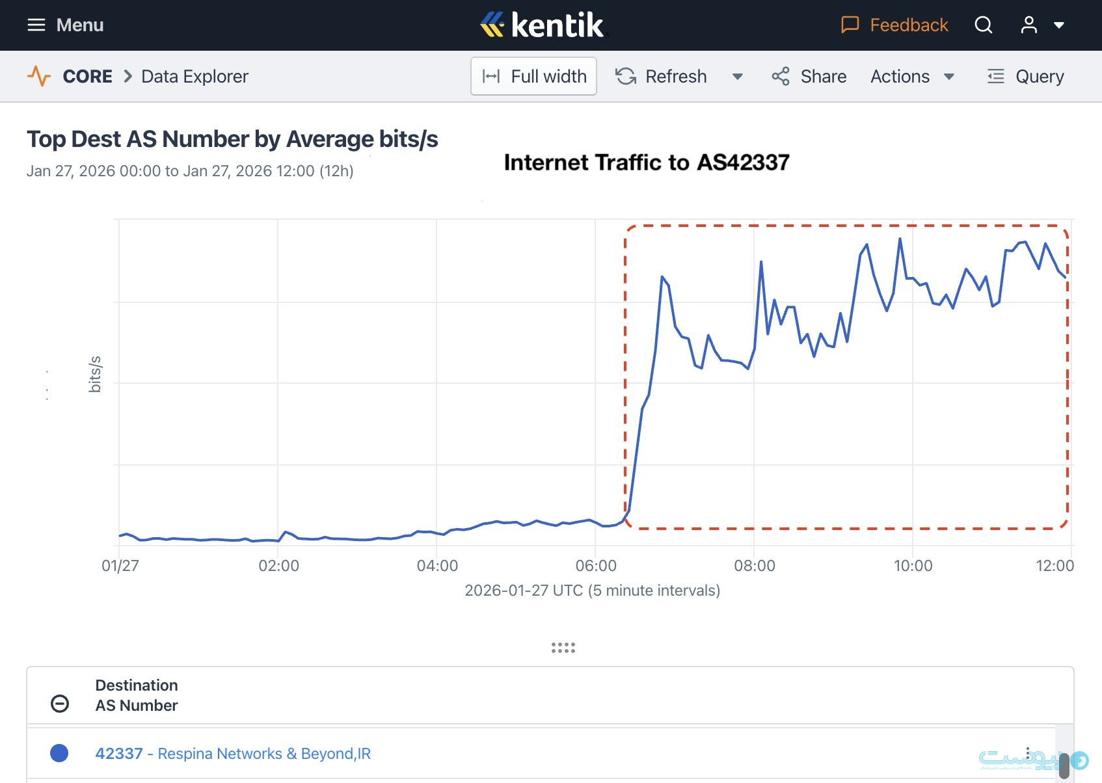The height and width of the screenshot is (783, 1102).
Task: Click the Kentik logo
Action: tap(542, 25)
